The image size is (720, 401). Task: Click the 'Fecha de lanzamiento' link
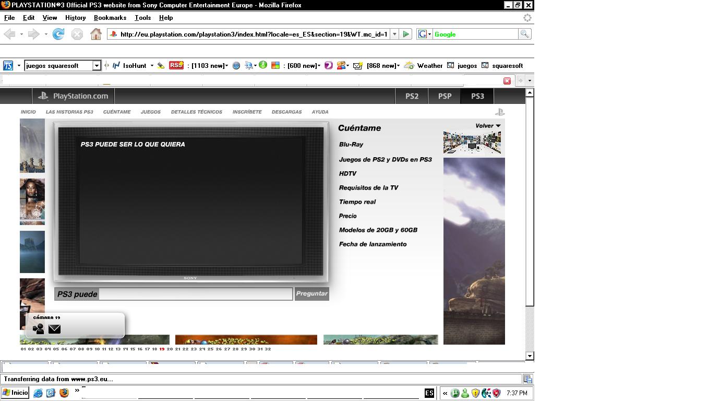(x=373, y=244)
